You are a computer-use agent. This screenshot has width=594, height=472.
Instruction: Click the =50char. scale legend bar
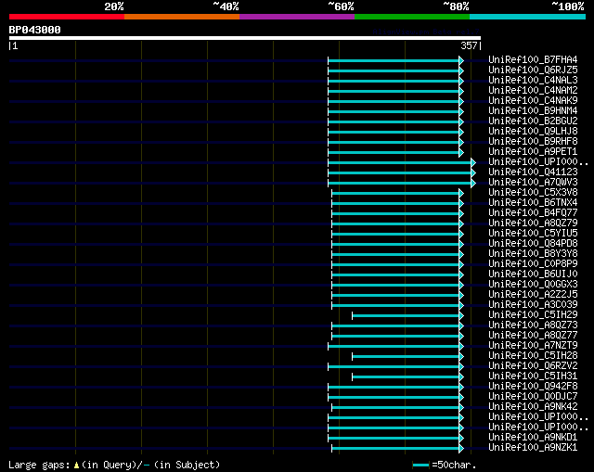420,465
